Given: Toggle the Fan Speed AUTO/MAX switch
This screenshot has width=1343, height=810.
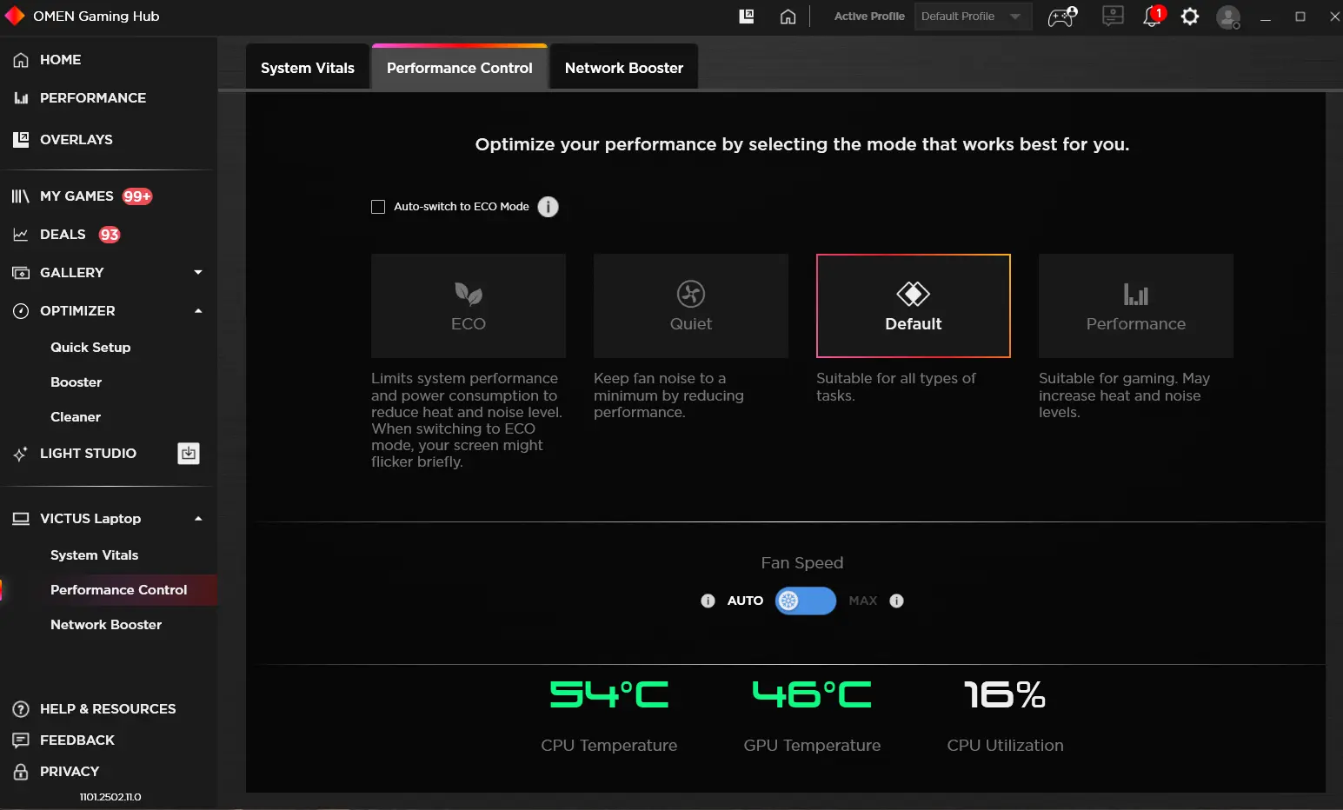Looking at the screenshot, I should coord(806,601).
